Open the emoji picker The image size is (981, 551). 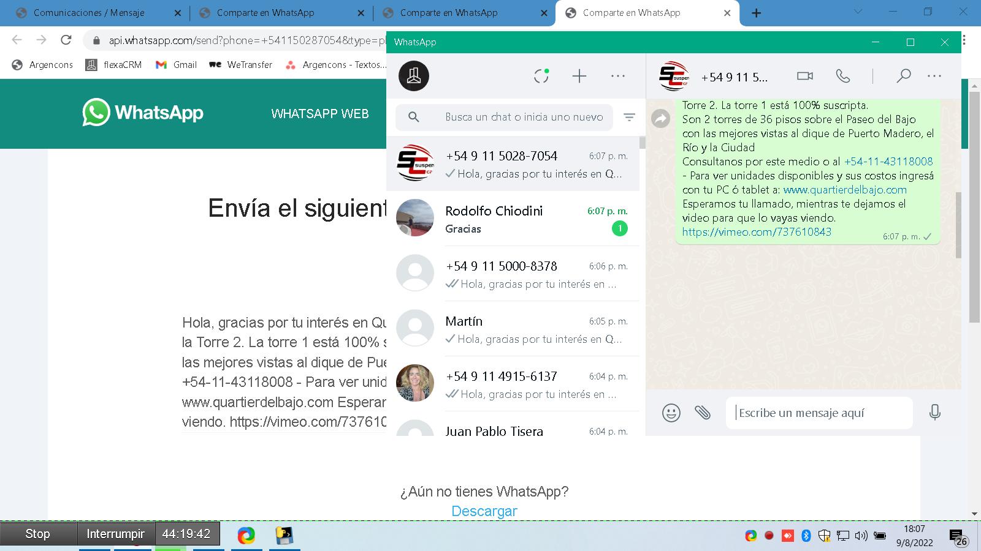coord(671,413)
